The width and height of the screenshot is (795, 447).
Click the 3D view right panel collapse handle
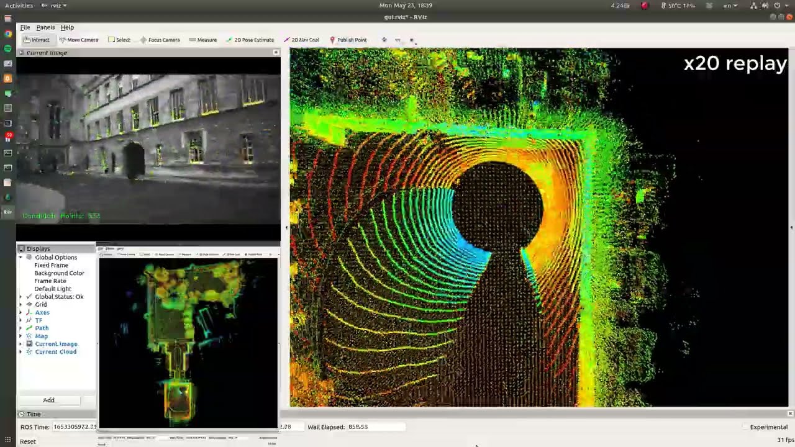791,228
